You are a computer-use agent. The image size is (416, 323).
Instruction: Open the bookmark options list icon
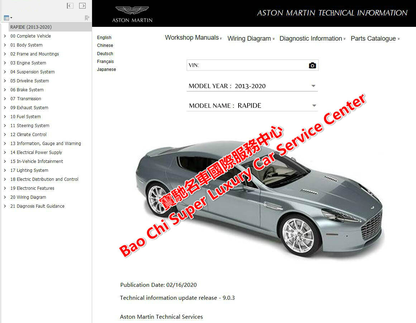click(x=8, y=18)
